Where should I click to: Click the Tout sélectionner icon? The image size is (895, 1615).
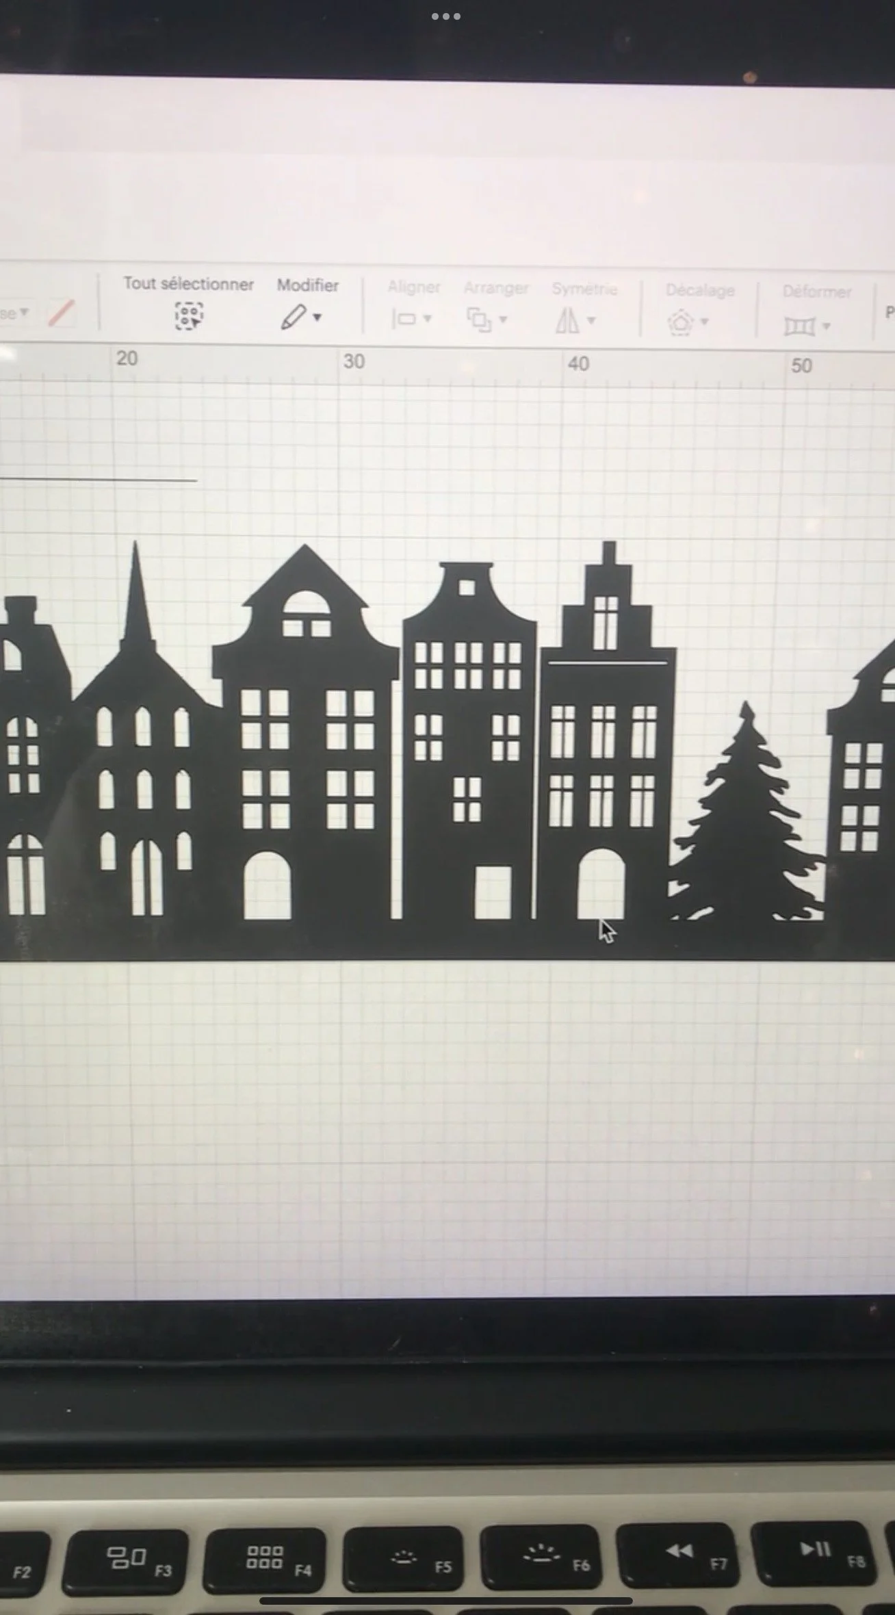click(x=189, y=315)
